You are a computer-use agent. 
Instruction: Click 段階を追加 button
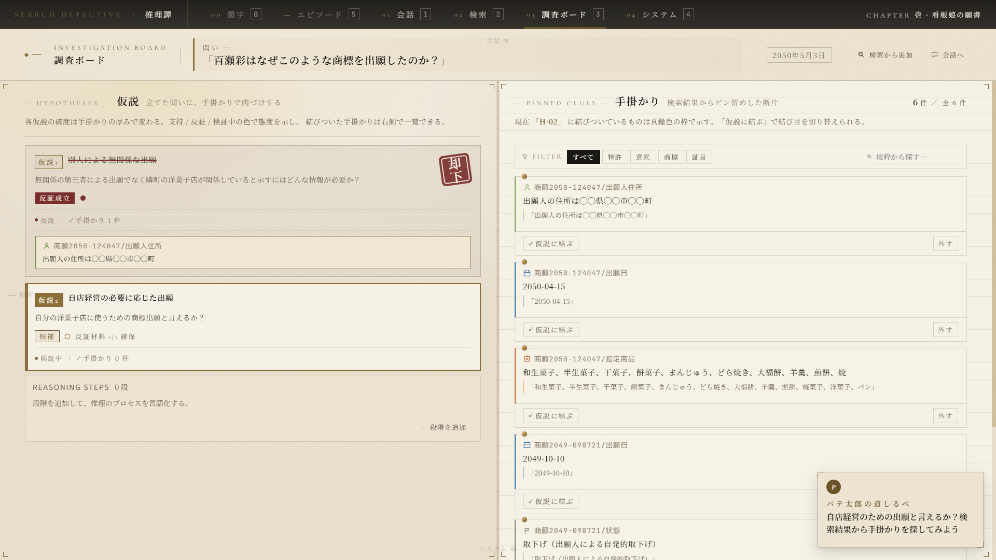(443, 427)
